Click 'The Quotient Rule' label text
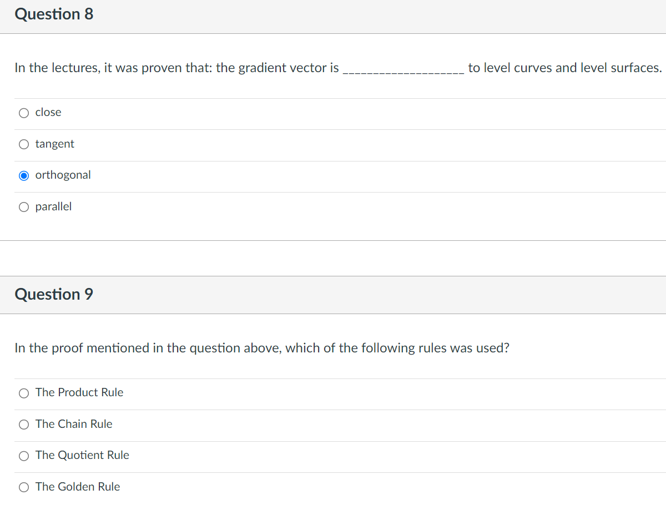The height and width of the screenshot is (515, 666). [x=82, y=455]
